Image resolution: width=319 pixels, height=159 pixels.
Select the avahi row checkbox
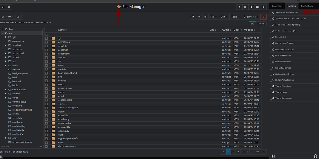(46, 65)
